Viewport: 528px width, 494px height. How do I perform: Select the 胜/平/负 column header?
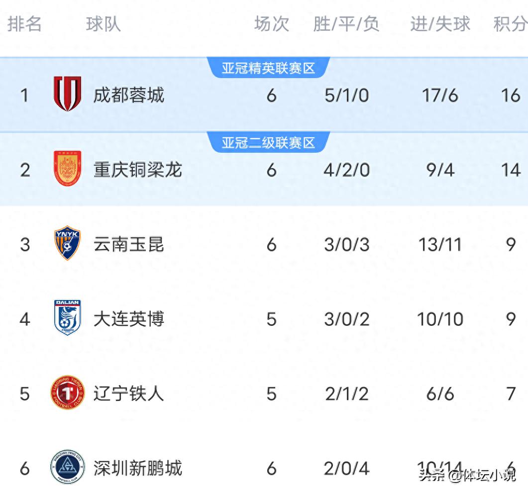[x=347, y=25]
